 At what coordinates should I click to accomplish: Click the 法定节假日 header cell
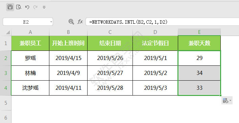coord(155,43)
